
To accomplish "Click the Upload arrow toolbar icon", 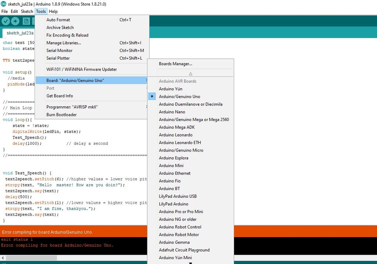I will (x=15, y=21).
